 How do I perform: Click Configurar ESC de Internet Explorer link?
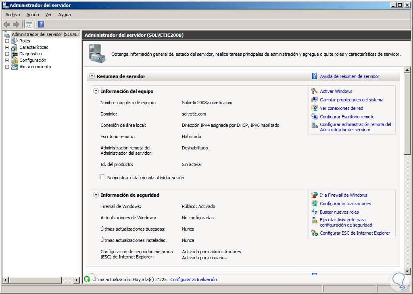point(355,233)
